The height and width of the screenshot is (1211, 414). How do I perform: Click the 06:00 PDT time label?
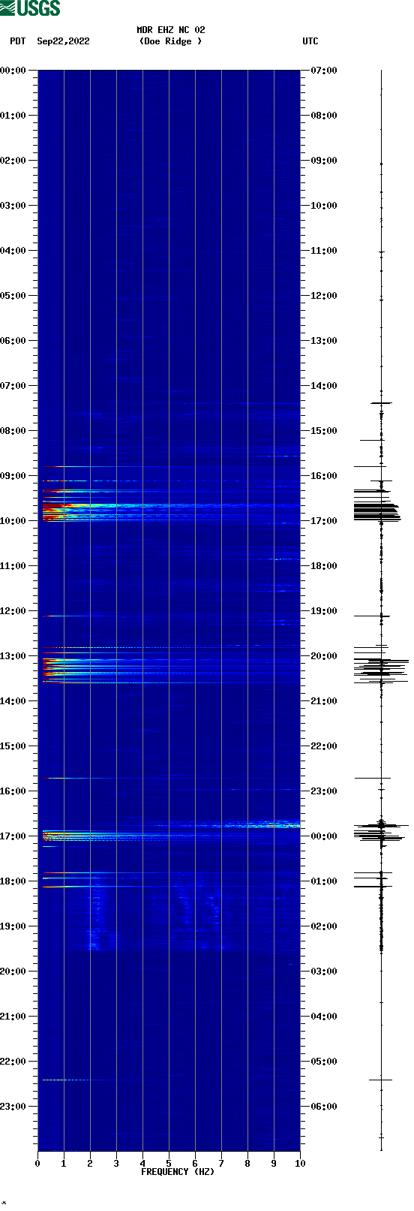pyautogui.click(x=13, y=341)
